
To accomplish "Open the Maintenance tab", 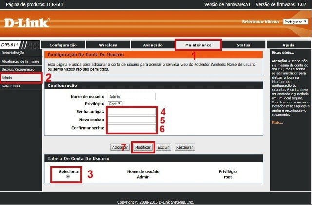I will [198, 45].
